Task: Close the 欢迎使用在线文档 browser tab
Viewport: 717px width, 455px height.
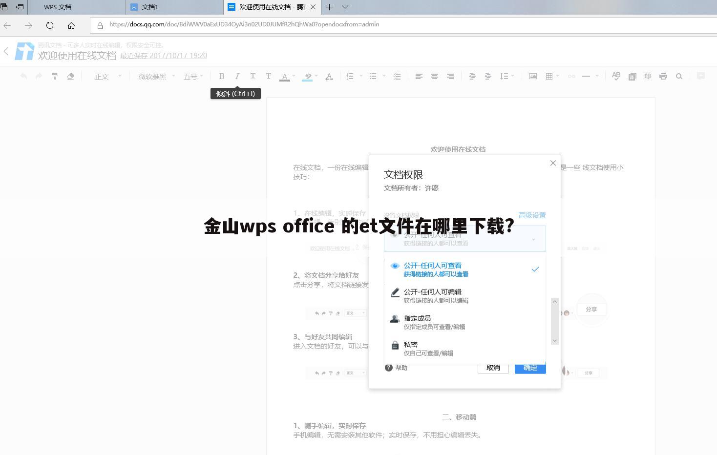Action: coord(313,7)
